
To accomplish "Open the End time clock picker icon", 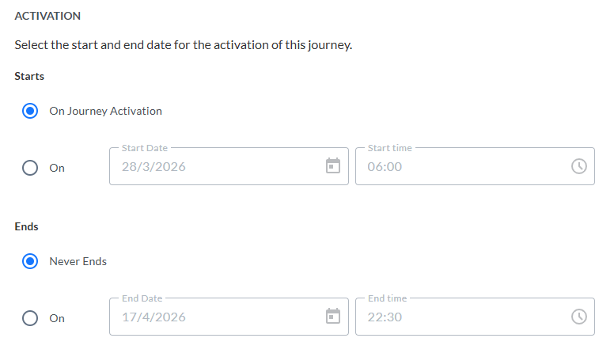I will click(x=579, y=317).
